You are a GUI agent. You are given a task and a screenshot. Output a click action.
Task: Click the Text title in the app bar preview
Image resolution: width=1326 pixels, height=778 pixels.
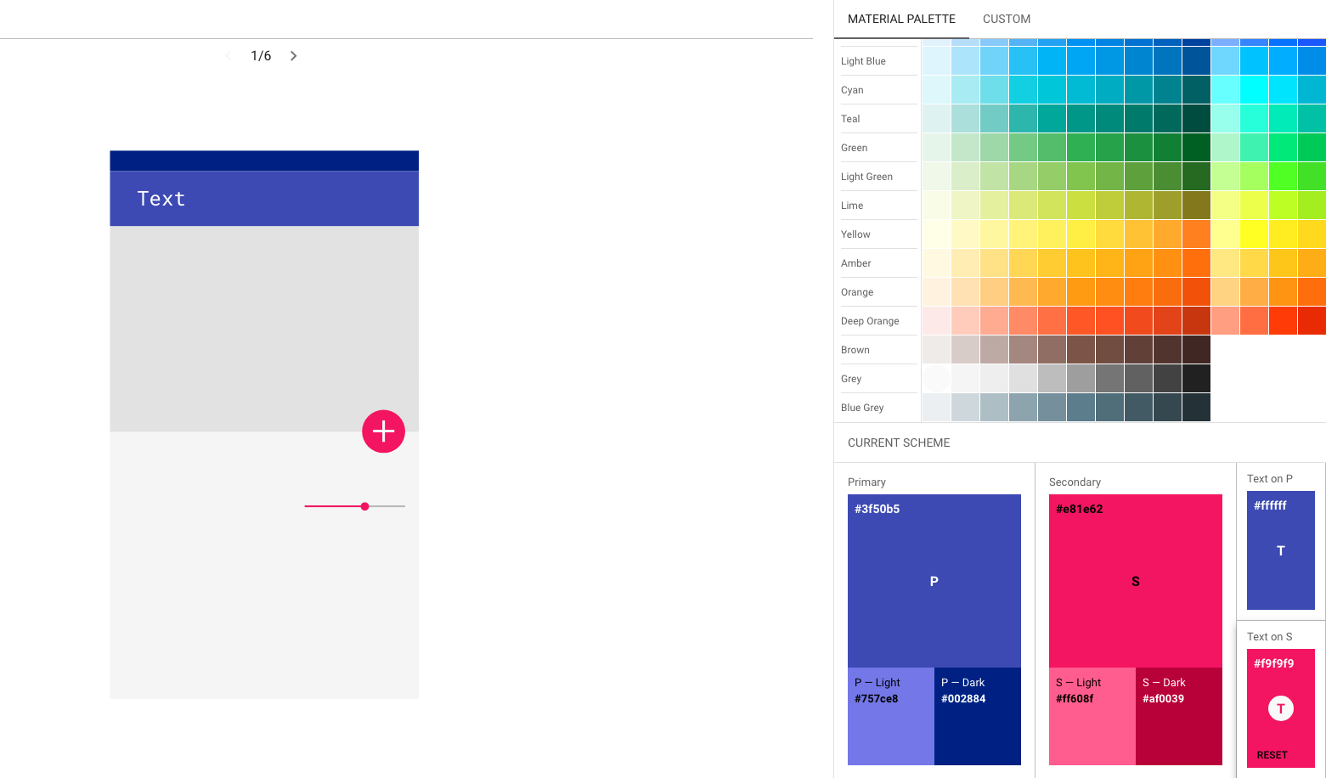coord(161,198)
